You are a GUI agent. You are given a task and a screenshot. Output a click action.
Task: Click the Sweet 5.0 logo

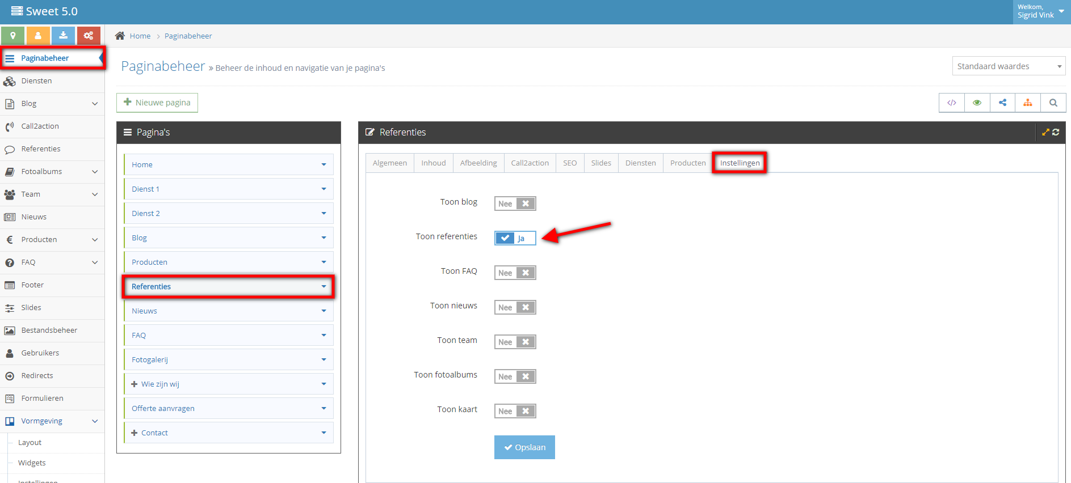tap(44, 11)
